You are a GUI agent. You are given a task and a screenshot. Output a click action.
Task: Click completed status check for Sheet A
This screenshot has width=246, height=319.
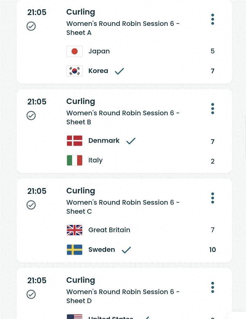[31, 26]
